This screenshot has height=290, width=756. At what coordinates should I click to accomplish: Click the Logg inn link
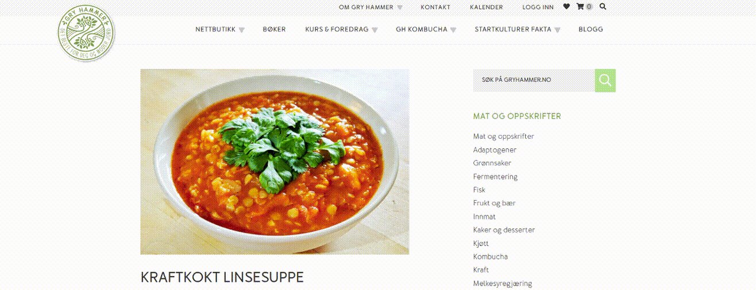[x=538, y=7]
